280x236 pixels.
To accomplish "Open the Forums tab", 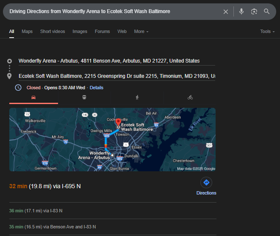I will (103, 32).
